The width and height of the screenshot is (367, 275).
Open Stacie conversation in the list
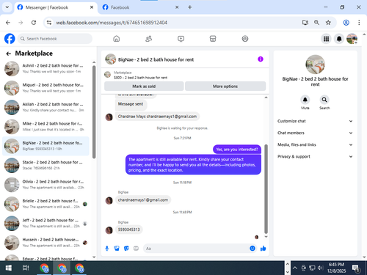coord(46,165)
